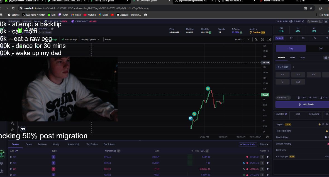Switch to the Top Traders tab
329x177 pixels.
92,144
